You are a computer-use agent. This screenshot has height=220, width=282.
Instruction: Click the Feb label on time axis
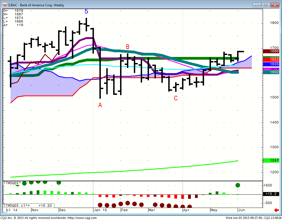coord(124,210)
